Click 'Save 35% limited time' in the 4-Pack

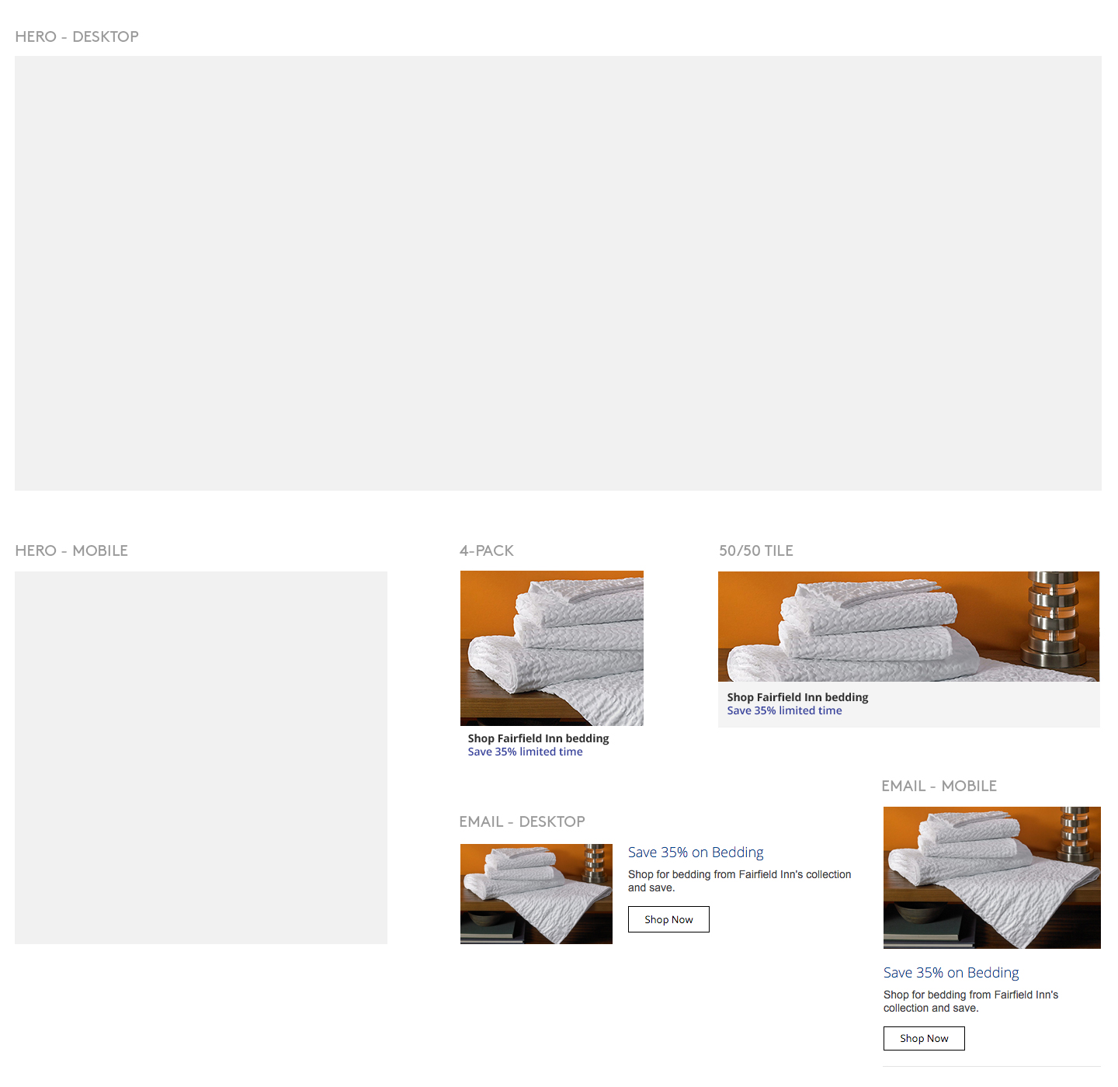click(525, 752)
